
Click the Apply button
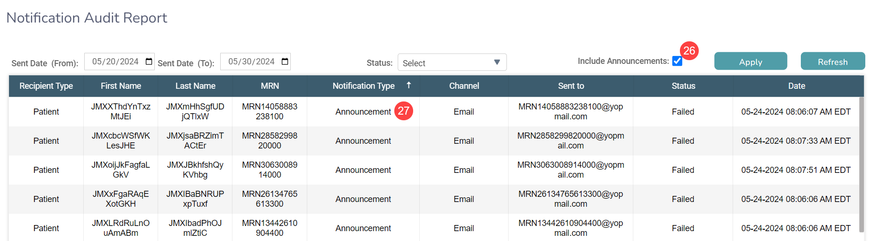click(x=750, y=62)
